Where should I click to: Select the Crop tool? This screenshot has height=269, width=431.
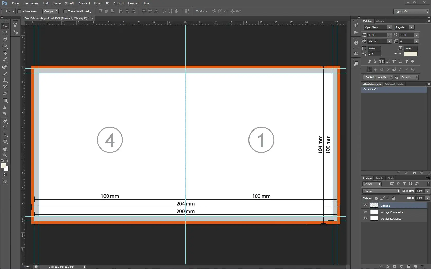pyautogui.click(x=5, y=53)
